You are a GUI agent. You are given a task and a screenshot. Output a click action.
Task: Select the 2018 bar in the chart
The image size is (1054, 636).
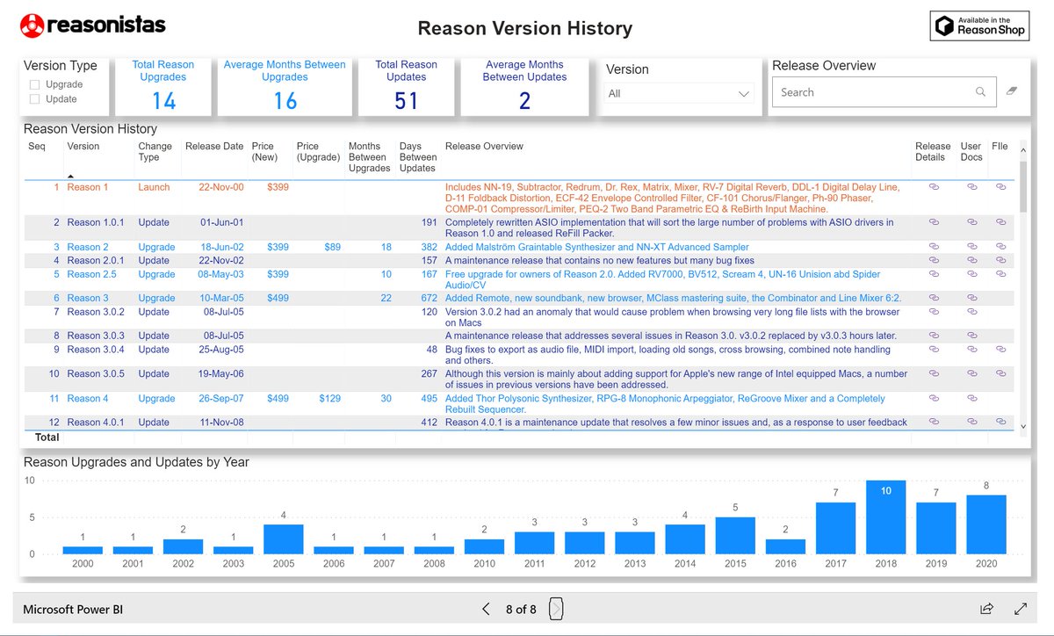886,517
